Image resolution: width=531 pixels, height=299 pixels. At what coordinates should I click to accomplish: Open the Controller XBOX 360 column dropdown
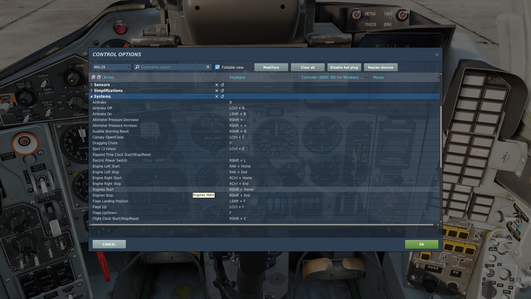(366, 78)
